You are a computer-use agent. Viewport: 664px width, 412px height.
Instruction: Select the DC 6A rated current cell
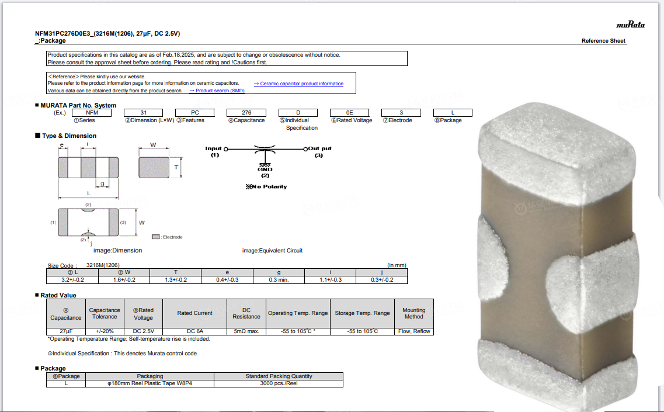tap(195, 331)
